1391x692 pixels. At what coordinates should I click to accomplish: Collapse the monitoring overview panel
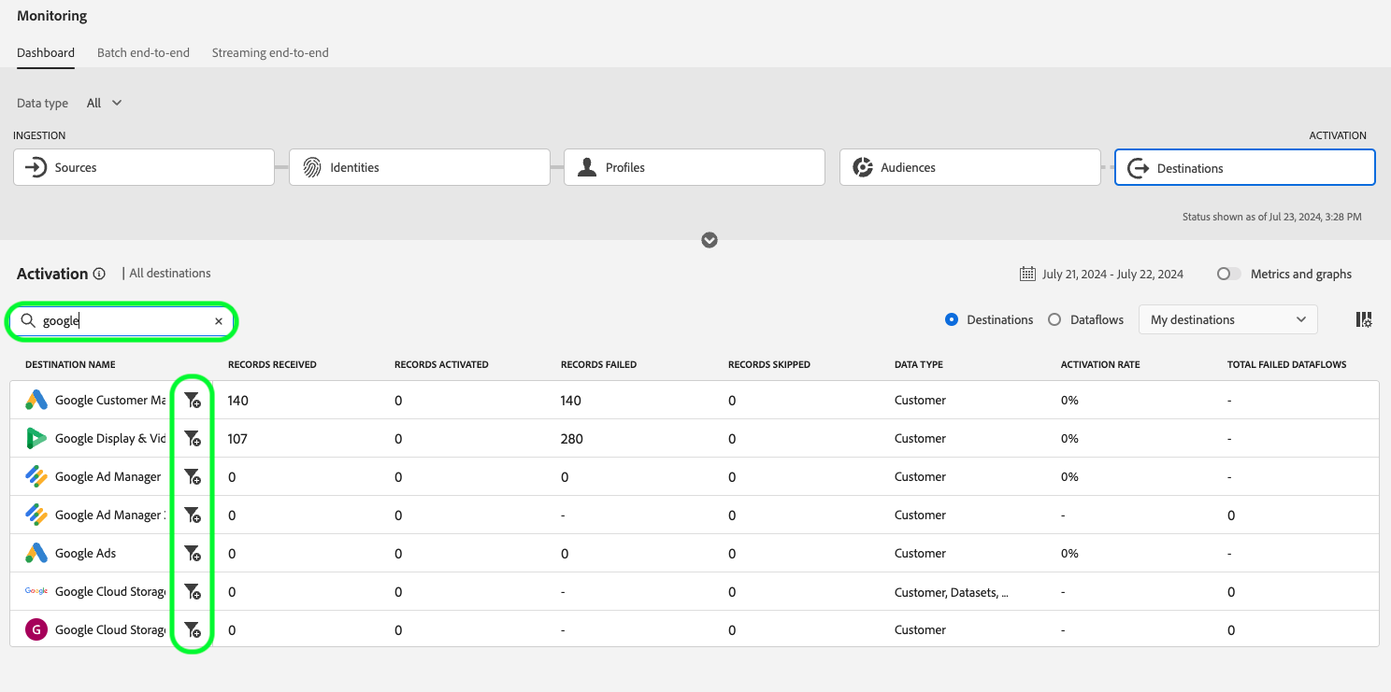pyautogui.click(x=710, y=240)
